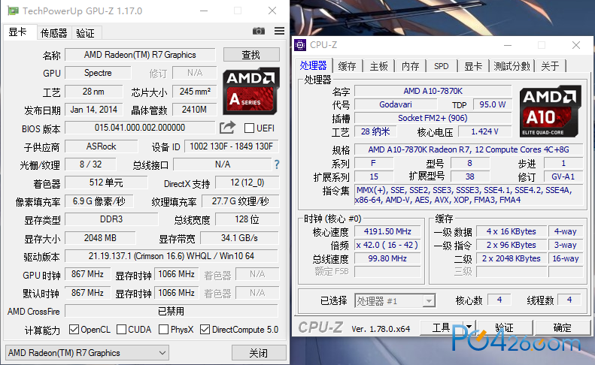Click the 关闭 button in GPU-Z

coord(259,353)
